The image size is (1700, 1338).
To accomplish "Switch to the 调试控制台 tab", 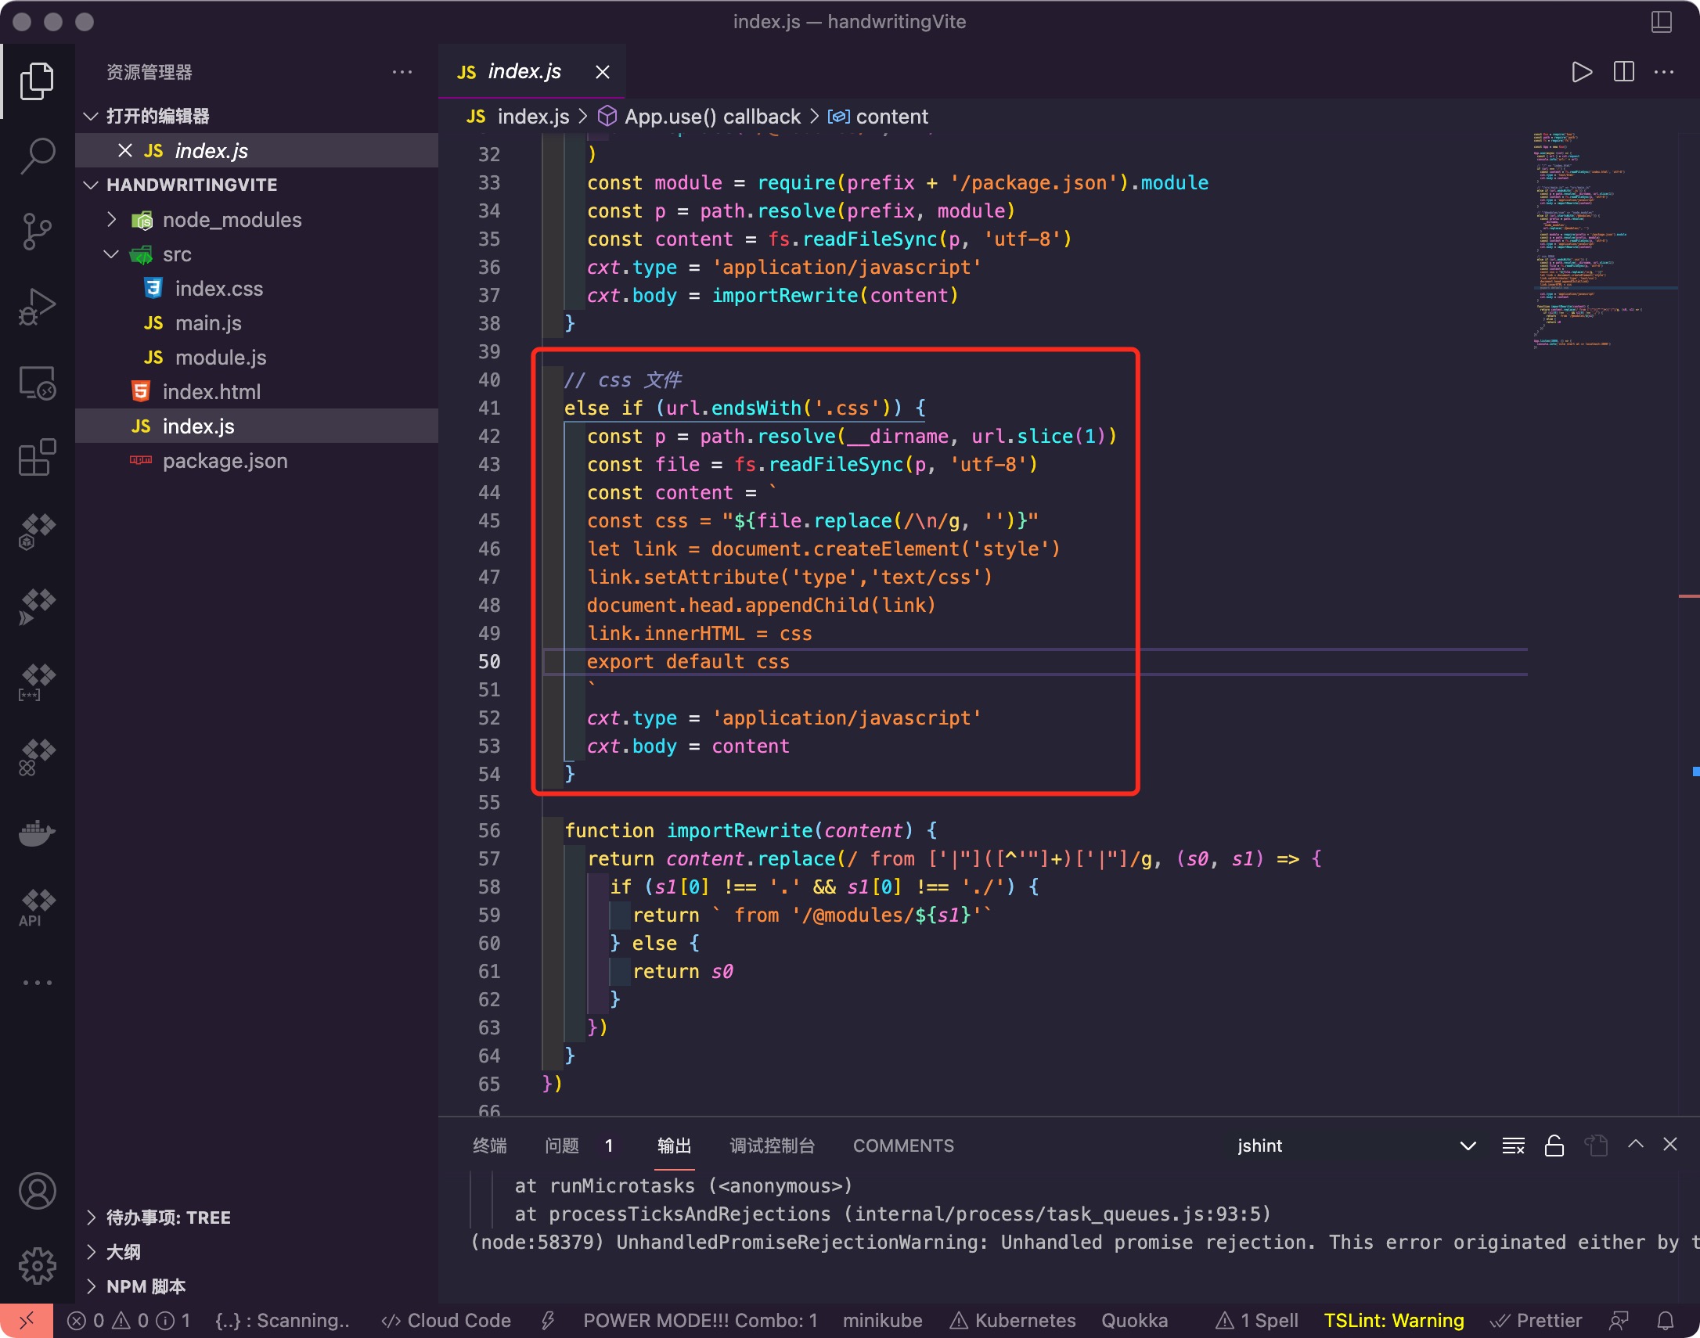I will pos(772,1146).
